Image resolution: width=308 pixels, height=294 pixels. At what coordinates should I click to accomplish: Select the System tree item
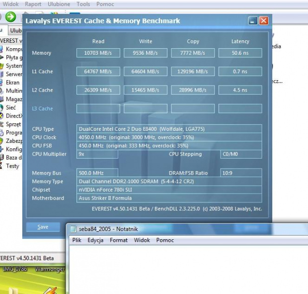11,66
